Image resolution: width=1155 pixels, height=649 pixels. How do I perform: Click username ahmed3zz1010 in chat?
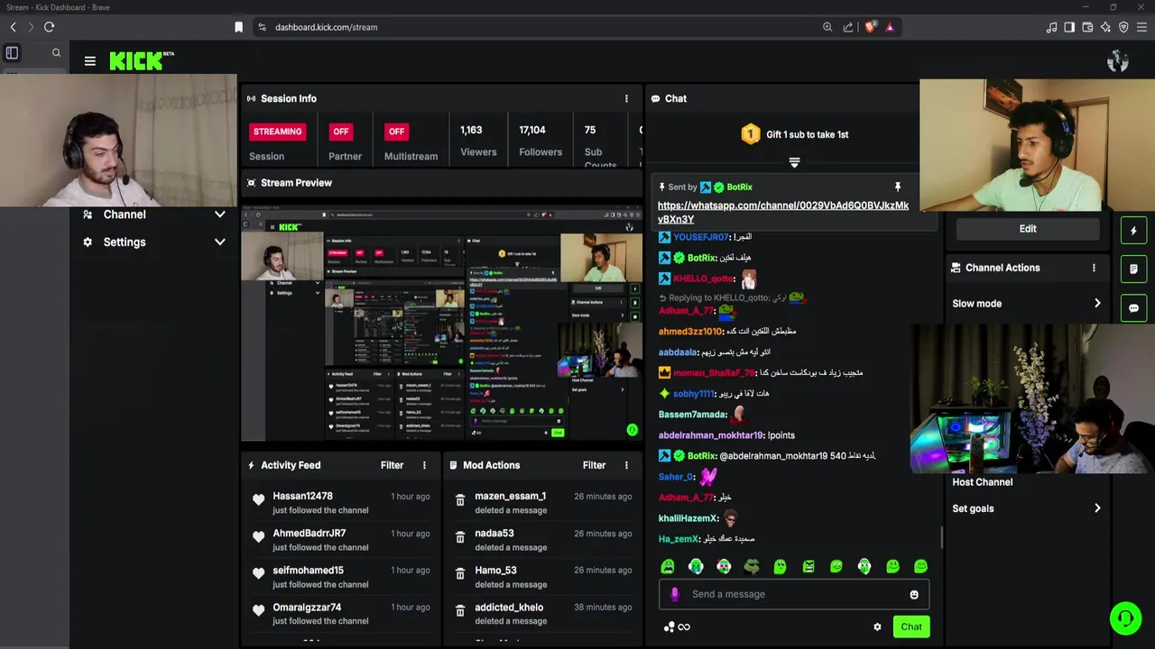coord(690,332)
